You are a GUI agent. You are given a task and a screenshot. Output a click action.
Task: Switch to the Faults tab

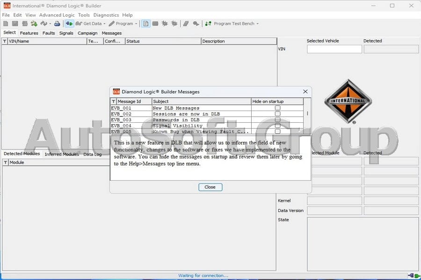(49, 33)
